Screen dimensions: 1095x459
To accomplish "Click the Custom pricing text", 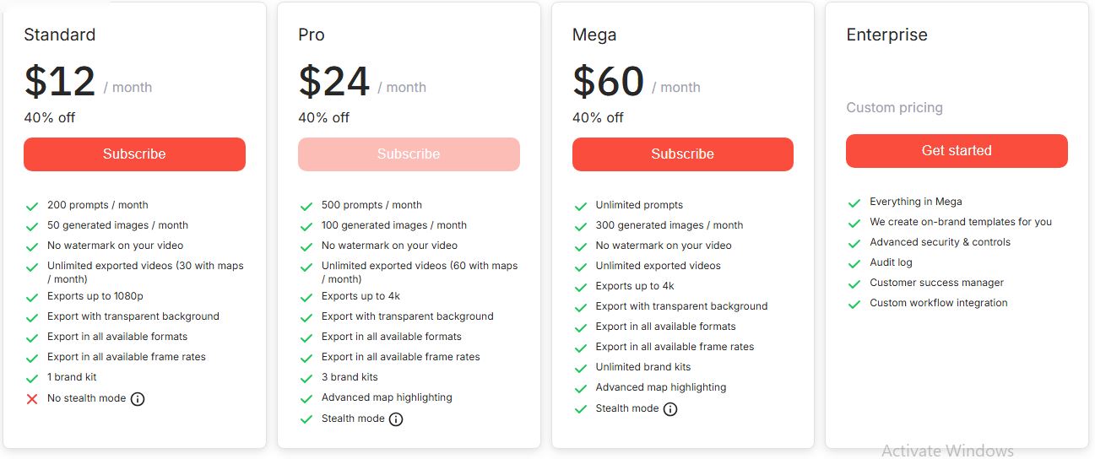I will 894,108.
